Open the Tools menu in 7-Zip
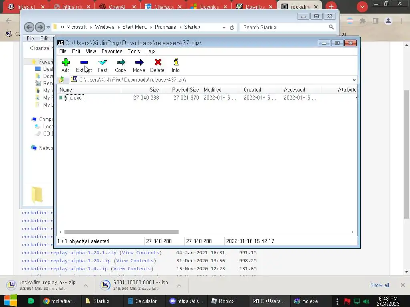Viewport: 410px width, 307px height. pos(134,52)
